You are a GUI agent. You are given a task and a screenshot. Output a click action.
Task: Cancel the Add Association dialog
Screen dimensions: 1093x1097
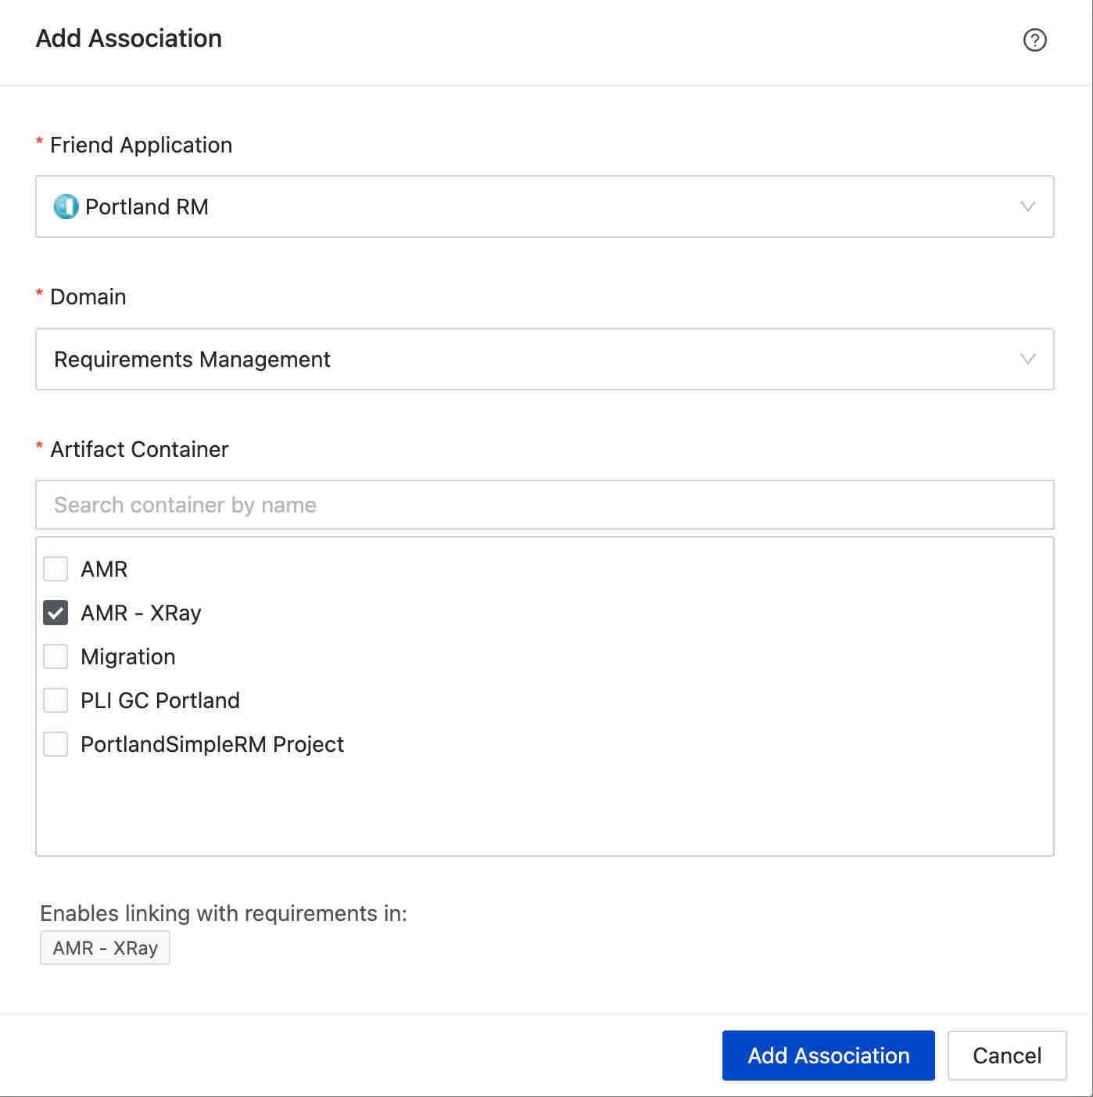click(x=1006, y=1056)
